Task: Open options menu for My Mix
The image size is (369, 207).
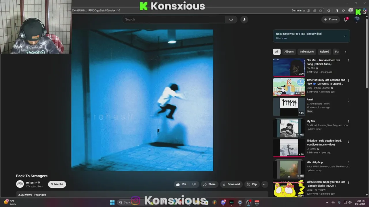Action: pyautogui.click(x=349, y=122)
